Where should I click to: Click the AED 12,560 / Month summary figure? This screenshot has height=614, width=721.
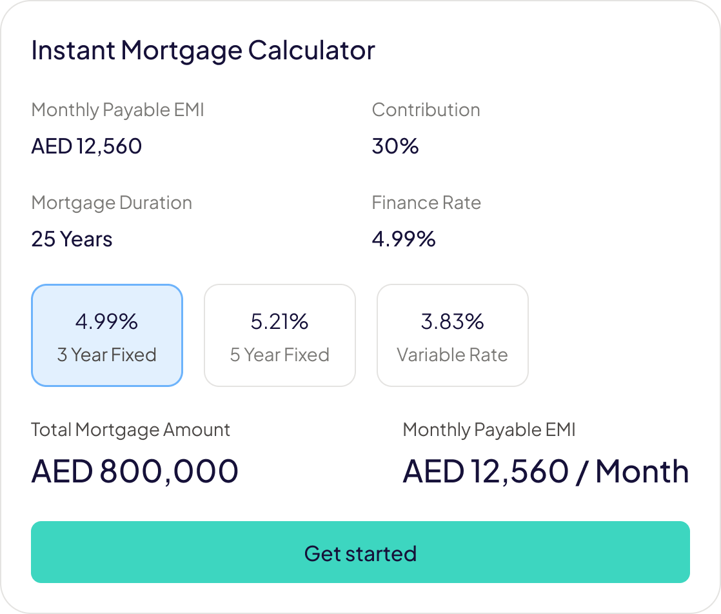(546, 471)
